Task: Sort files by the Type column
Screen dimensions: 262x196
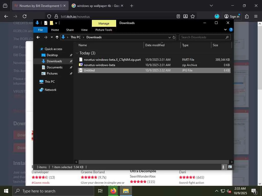Action: 196,45
